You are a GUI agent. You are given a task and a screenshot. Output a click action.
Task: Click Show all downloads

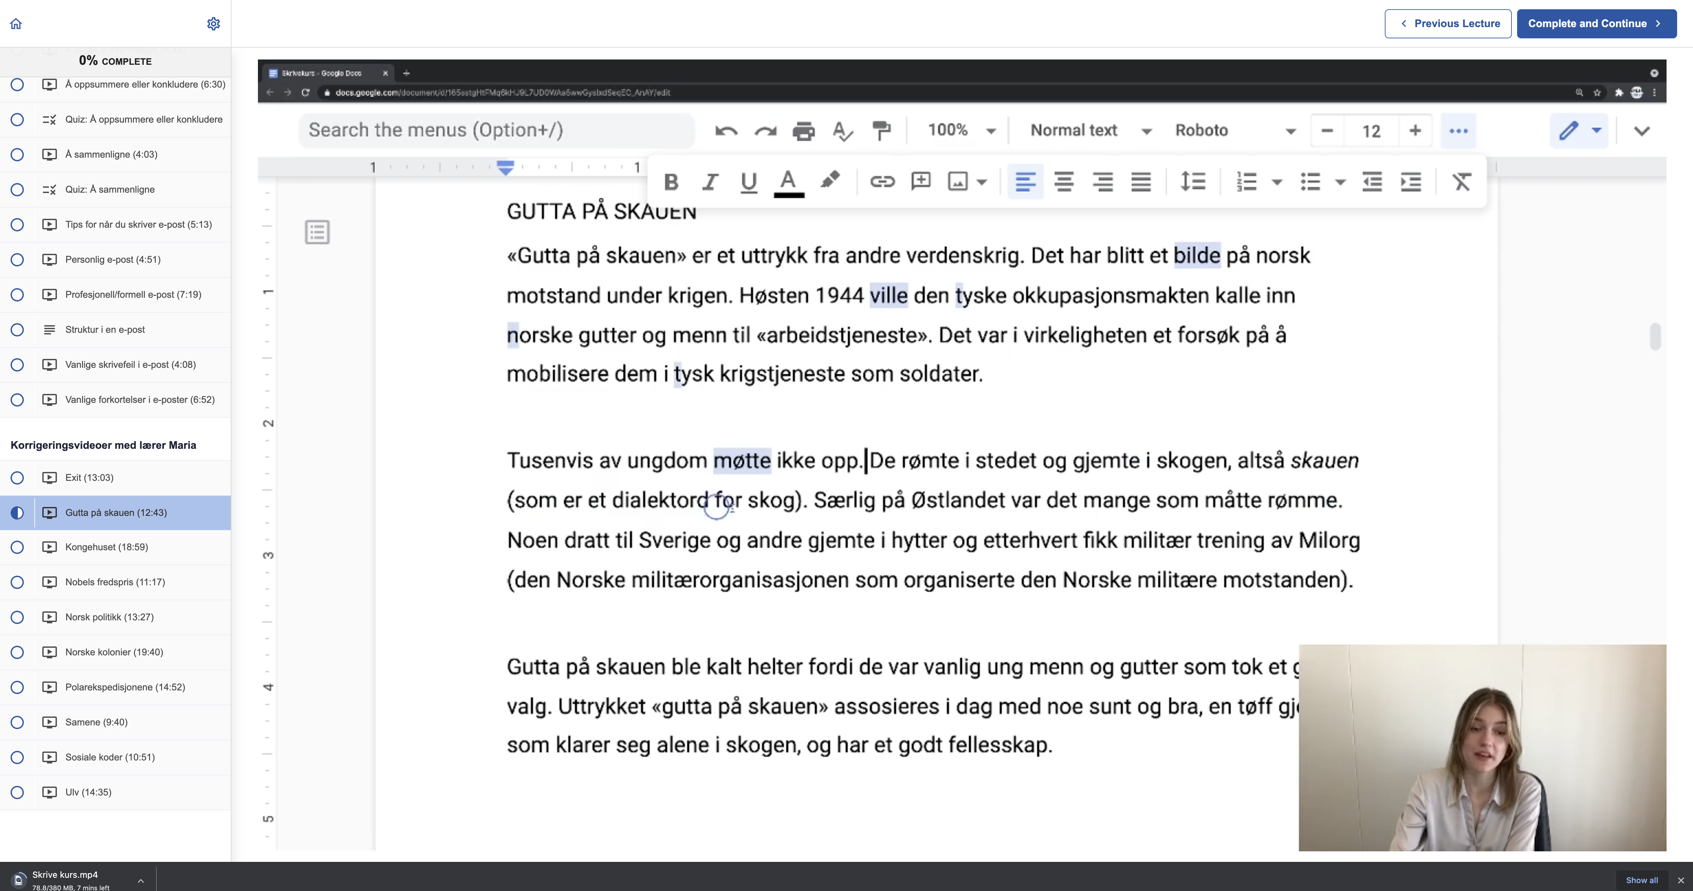[1642, 880]
